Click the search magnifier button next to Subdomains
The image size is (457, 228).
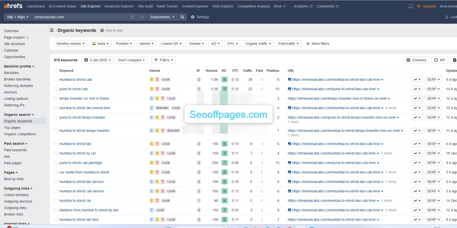tap(182, 17)
